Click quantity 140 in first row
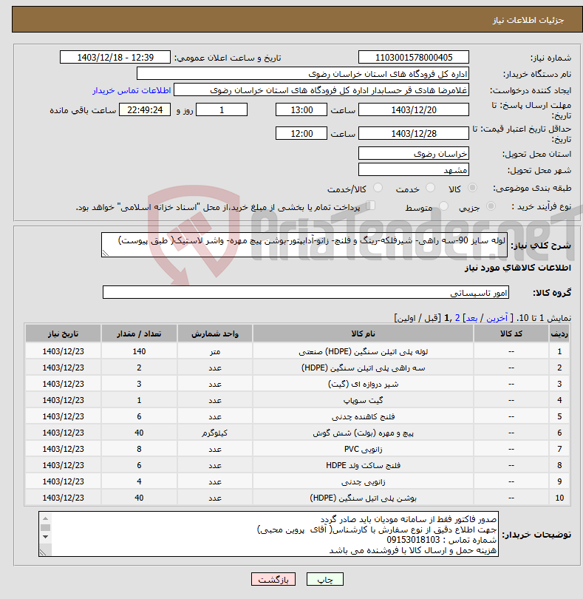This screenshot has width=583, height=599. pos(139,351)
